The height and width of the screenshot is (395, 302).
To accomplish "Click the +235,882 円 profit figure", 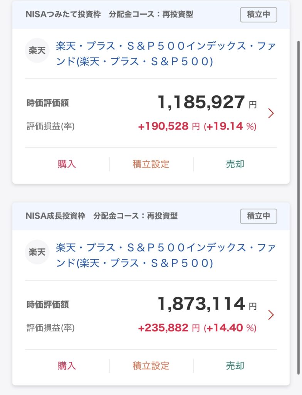I will click(169, 328).
